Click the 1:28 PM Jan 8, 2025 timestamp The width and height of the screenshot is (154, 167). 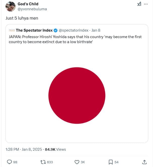click(x=23, y=149)
